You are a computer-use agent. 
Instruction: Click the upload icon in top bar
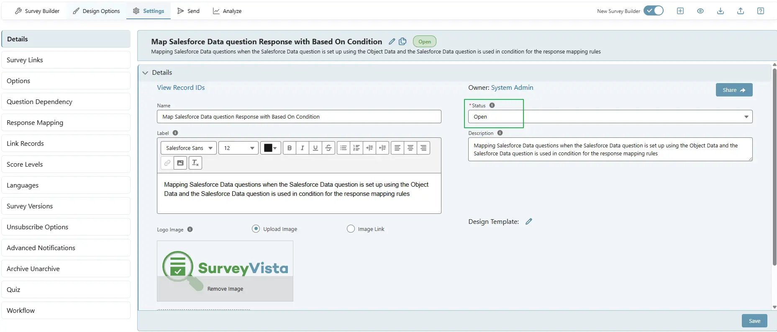pyautogui.click(x=741, y=11)
